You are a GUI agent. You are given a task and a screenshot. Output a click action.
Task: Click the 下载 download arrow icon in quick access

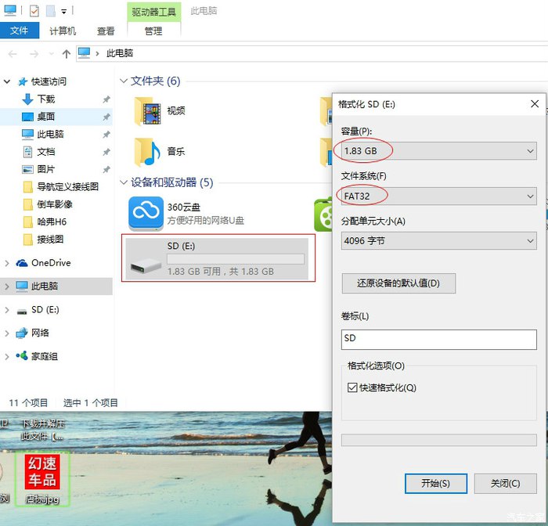pyautogui.click(x=27, y=99)
